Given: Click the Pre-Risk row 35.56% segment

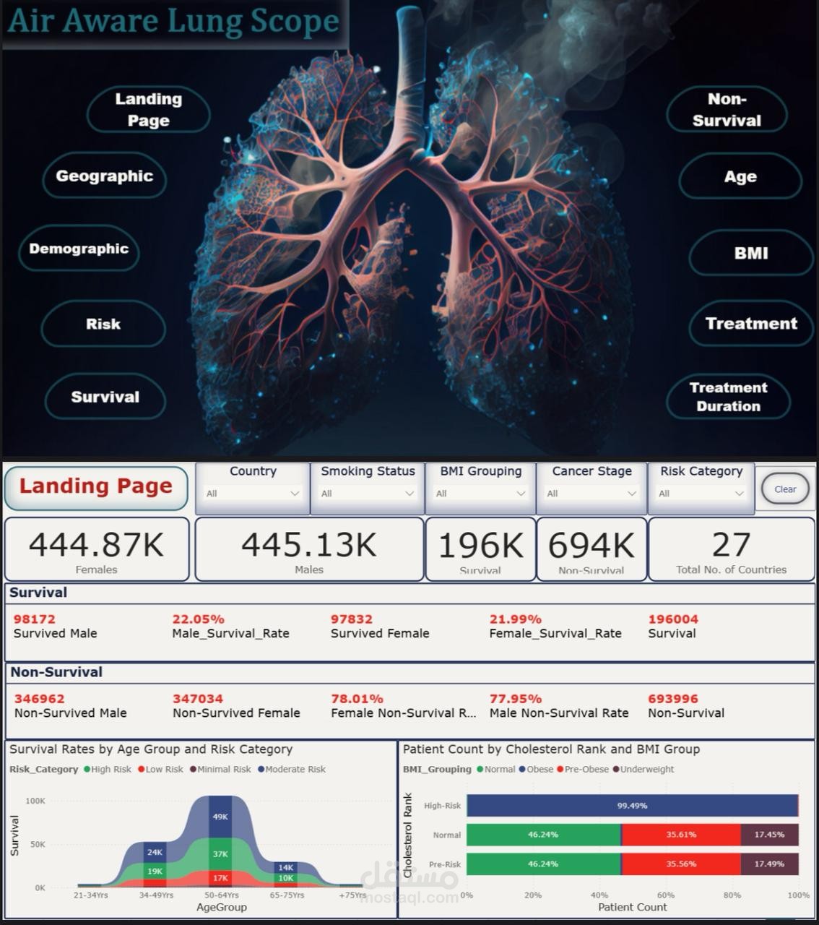Looking at the screenshot, I should pyautogui.click(x=681, y=864).
